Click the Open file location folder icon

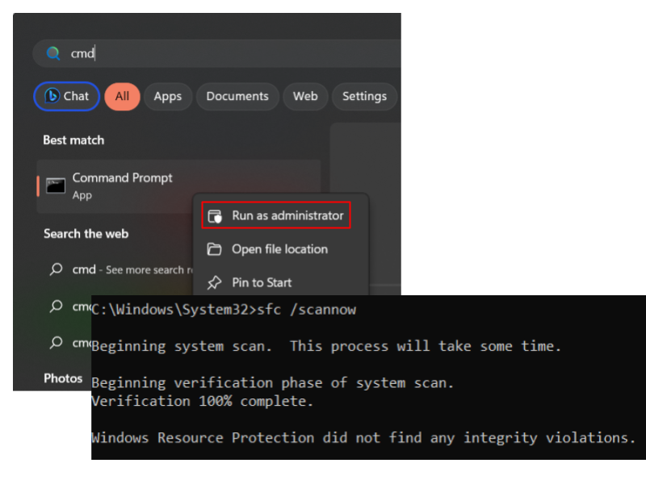pyautogui.click(x=214, y=249)
